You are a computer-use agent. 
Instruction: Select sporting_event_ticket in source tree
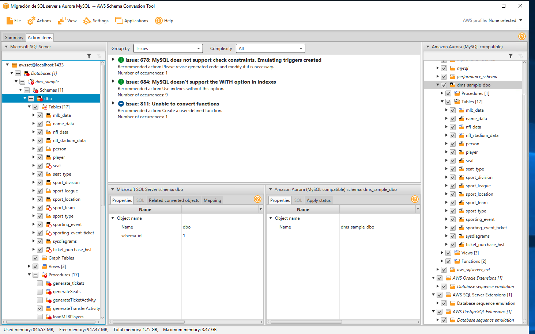[x=73, y=233]
